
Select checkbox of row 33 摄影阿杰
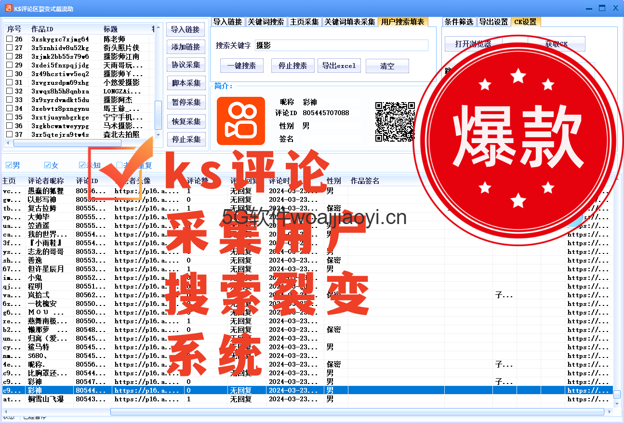(9, 100)
